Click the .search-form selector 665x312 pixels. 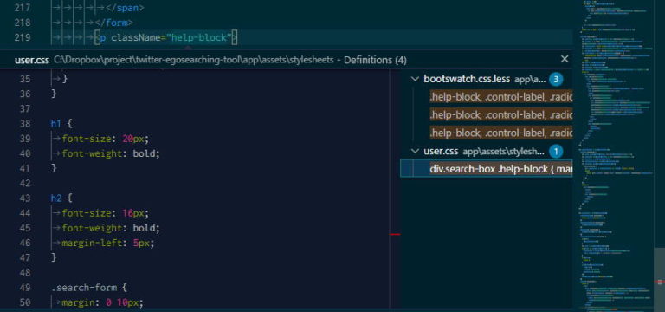83,288
